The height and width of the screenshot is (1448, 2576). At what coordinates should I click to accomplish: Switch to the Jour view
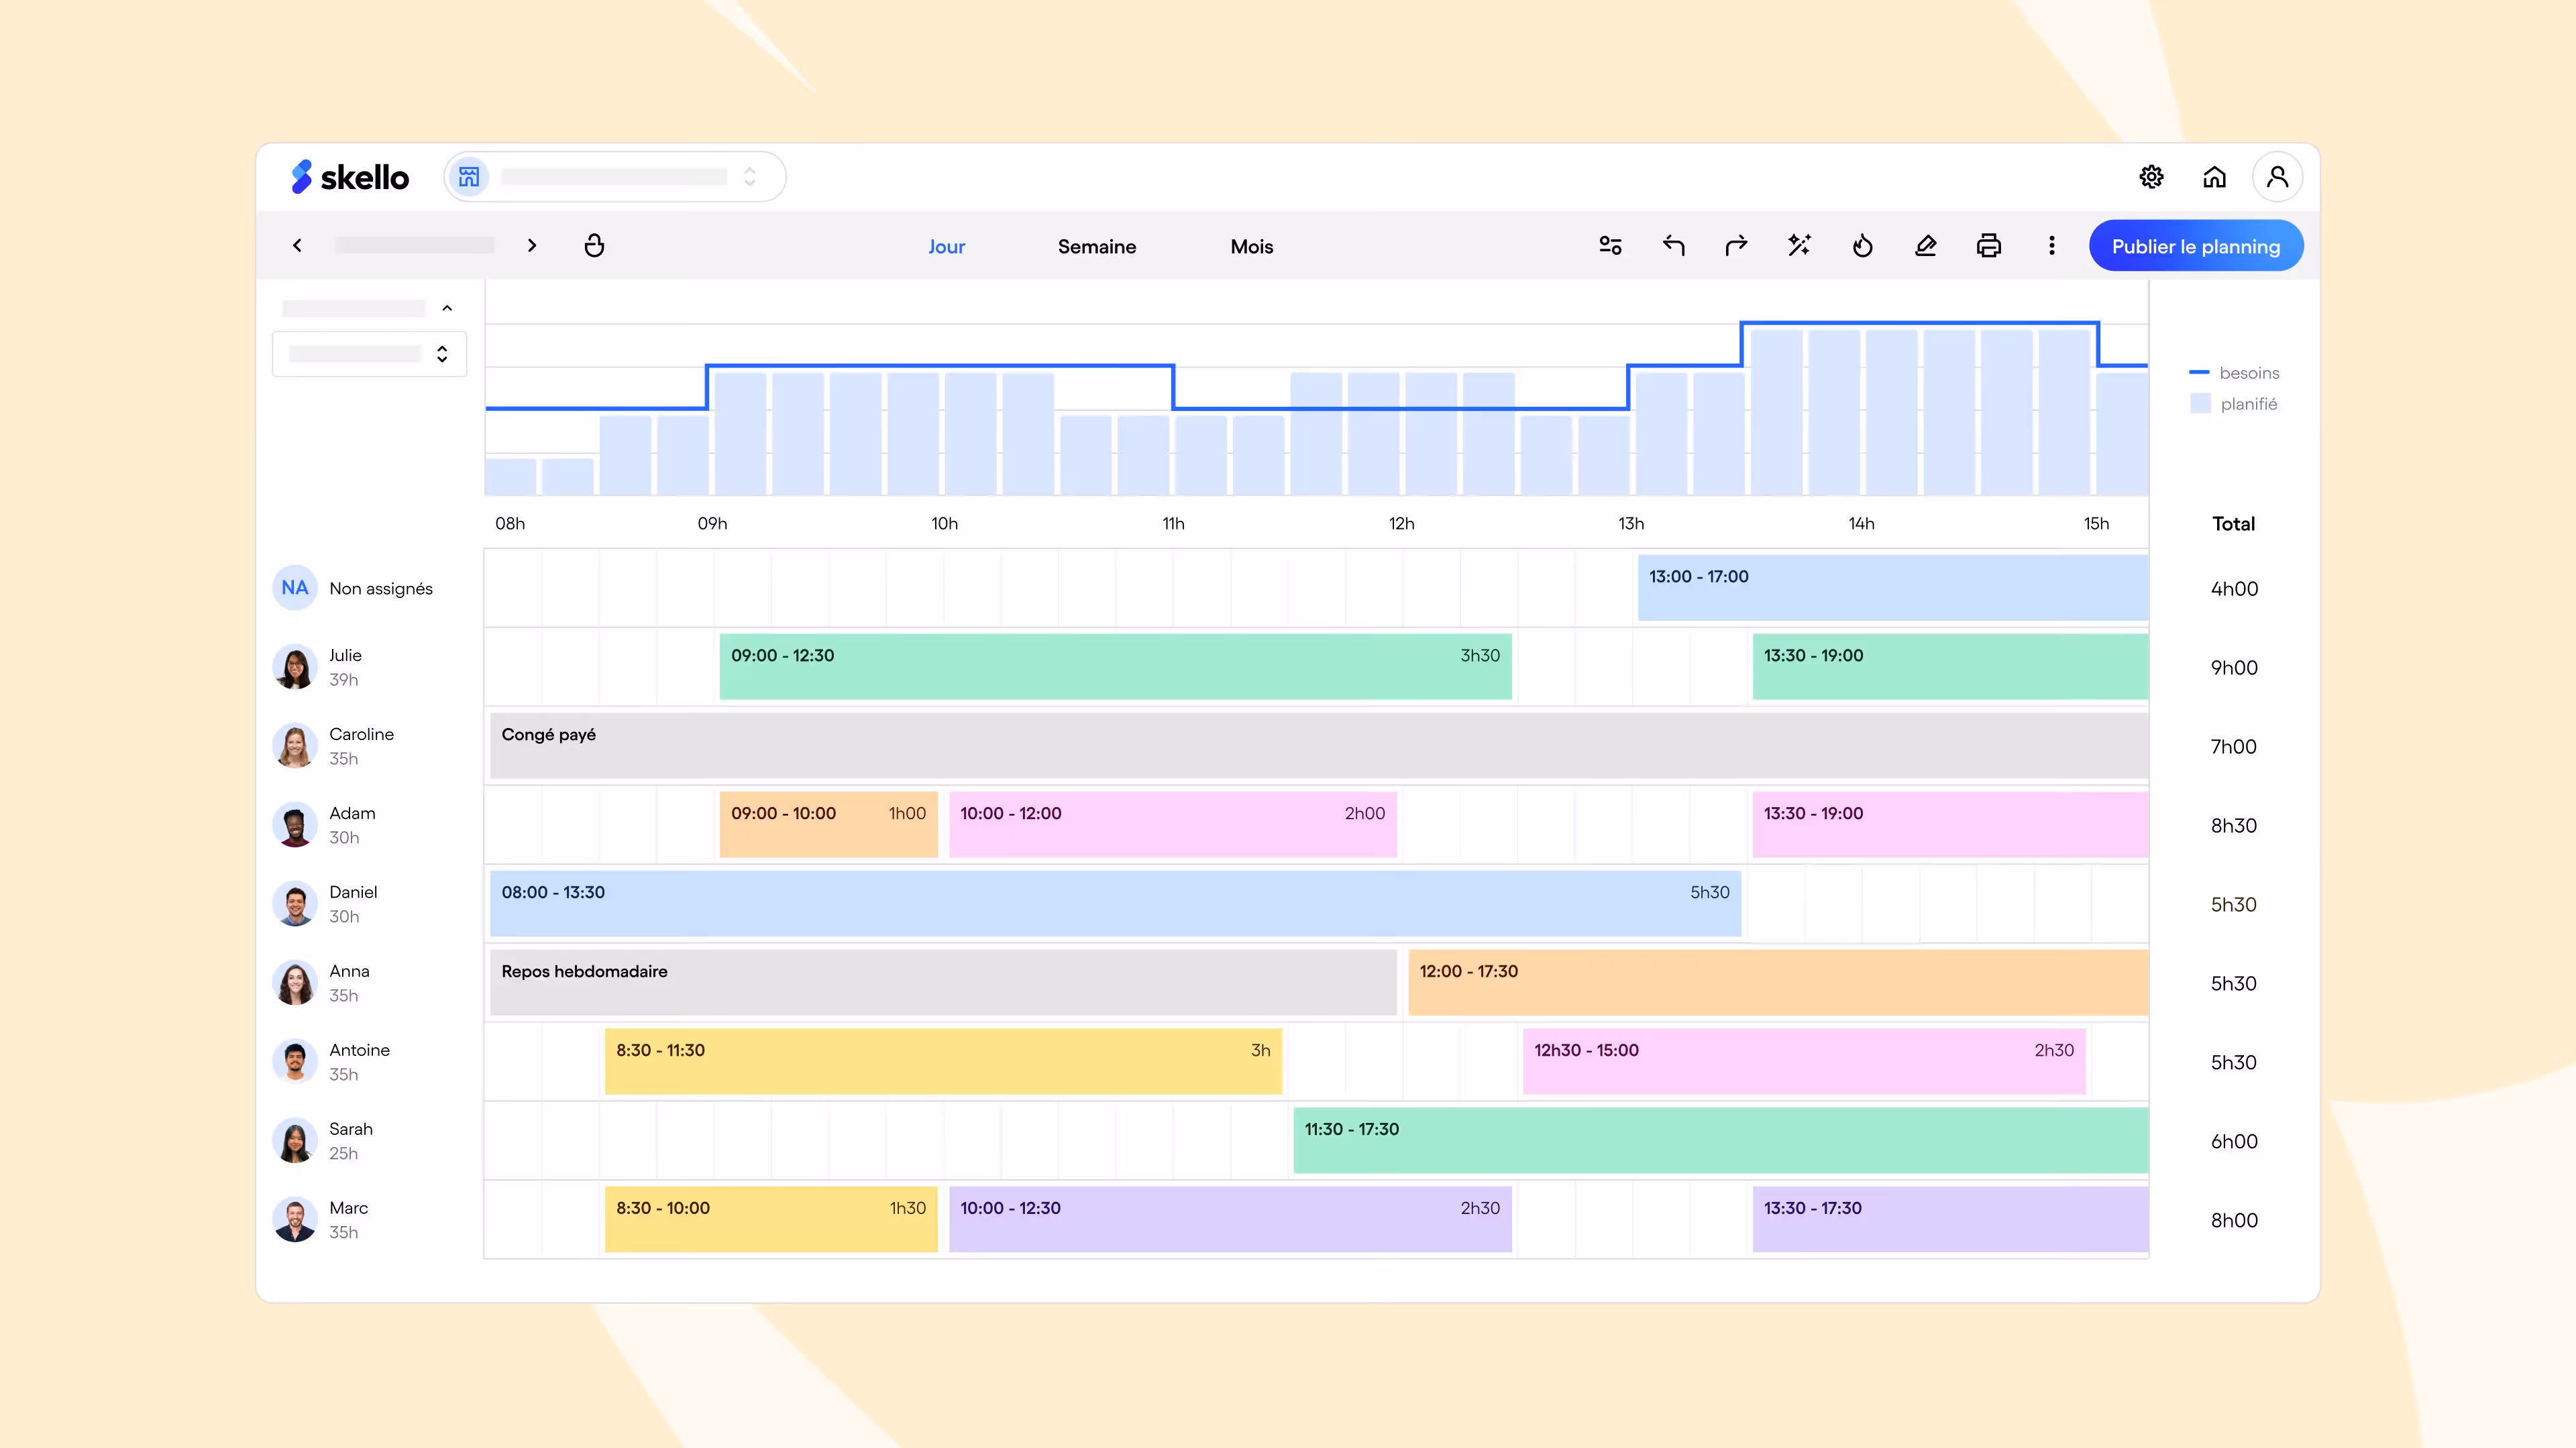(946, 247)
